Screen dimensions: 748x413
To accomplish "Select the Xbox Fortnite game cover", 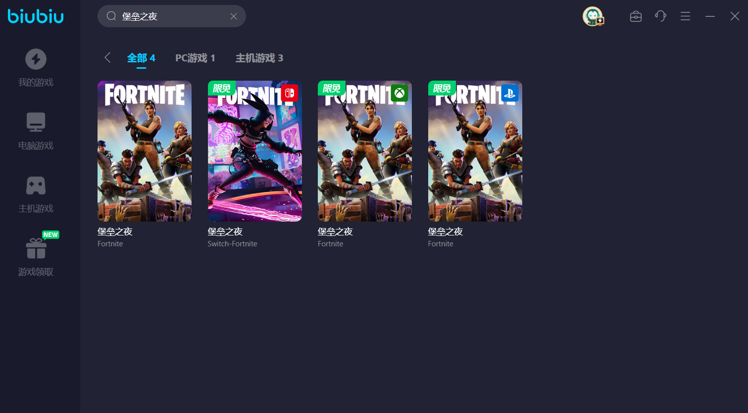I will tap(365, 151).
